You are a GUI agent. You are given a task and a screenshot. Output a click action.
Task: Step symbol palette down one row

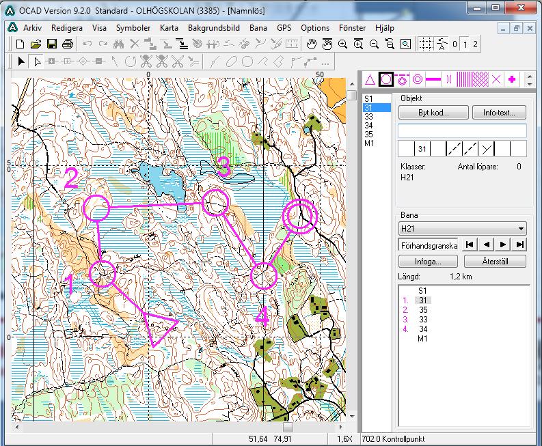coord(530,84)
